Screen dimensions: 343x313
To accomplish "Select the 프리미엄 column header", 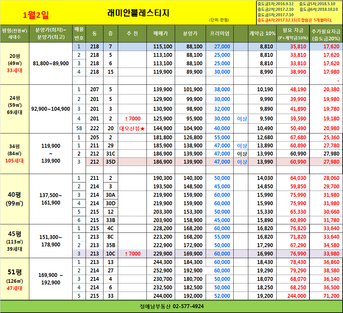I will (220, 33).
